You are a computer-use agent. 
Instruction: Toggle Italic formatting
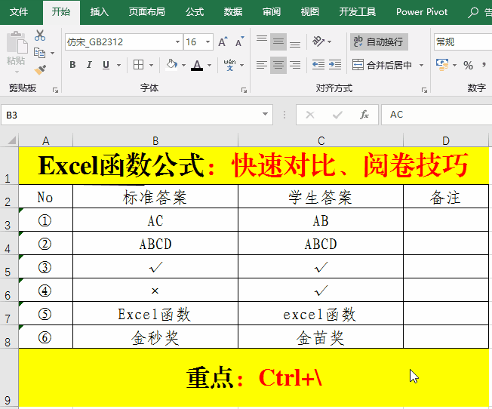[90, 65]
